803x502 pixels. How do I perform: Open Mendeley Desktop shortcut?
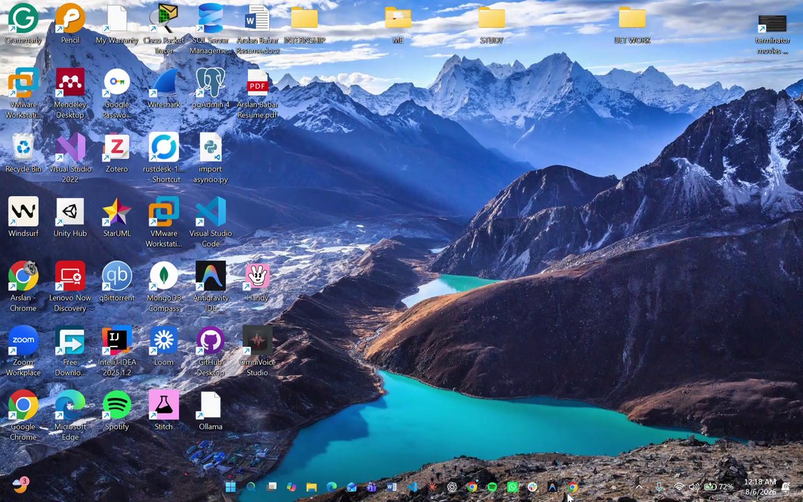pyautogui.click(x=70, y=82)
